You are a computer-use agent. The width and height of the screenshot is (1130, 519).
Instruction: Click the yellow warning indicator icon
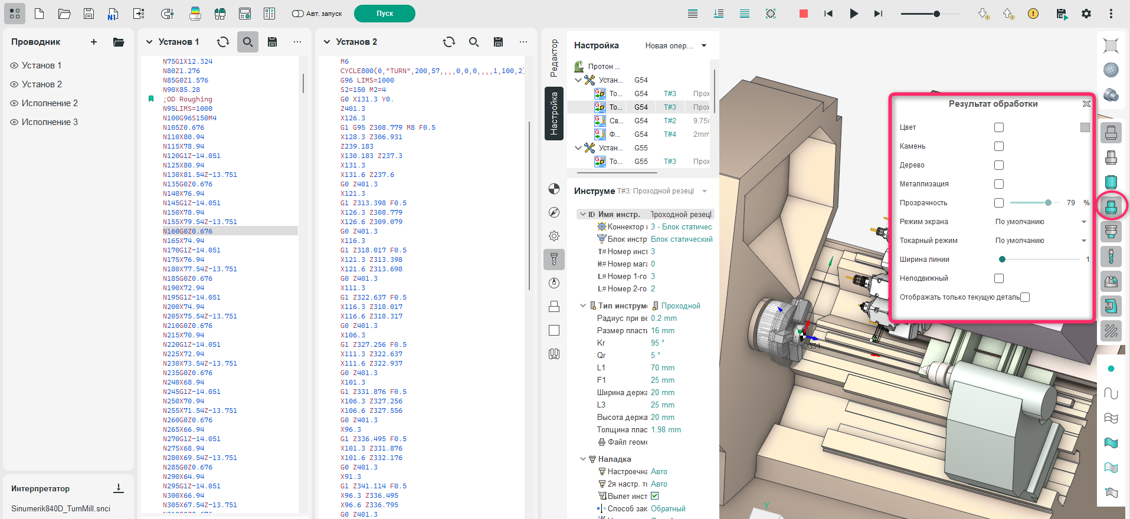[x=1033, y=14]
